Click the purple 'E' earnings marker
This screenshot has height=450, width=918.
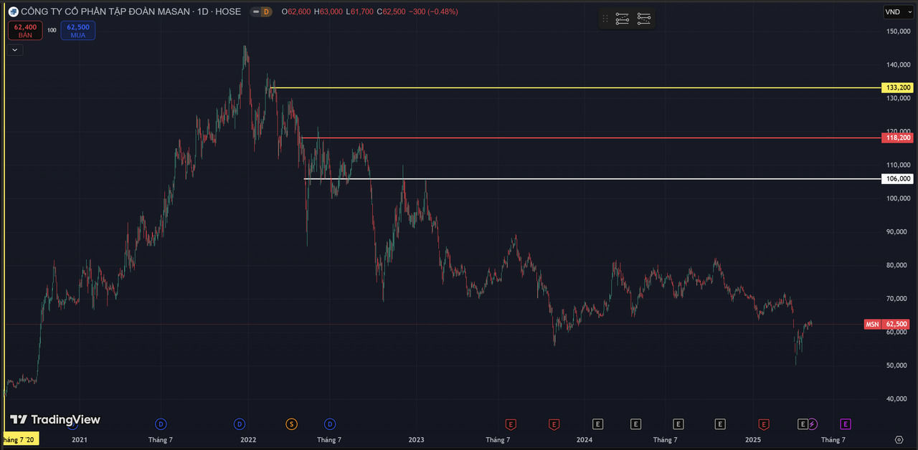click(846, 424)
